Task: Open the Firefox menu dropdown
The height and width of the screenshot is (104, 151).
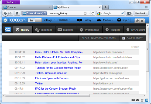Action: click(x=11, y=2)
